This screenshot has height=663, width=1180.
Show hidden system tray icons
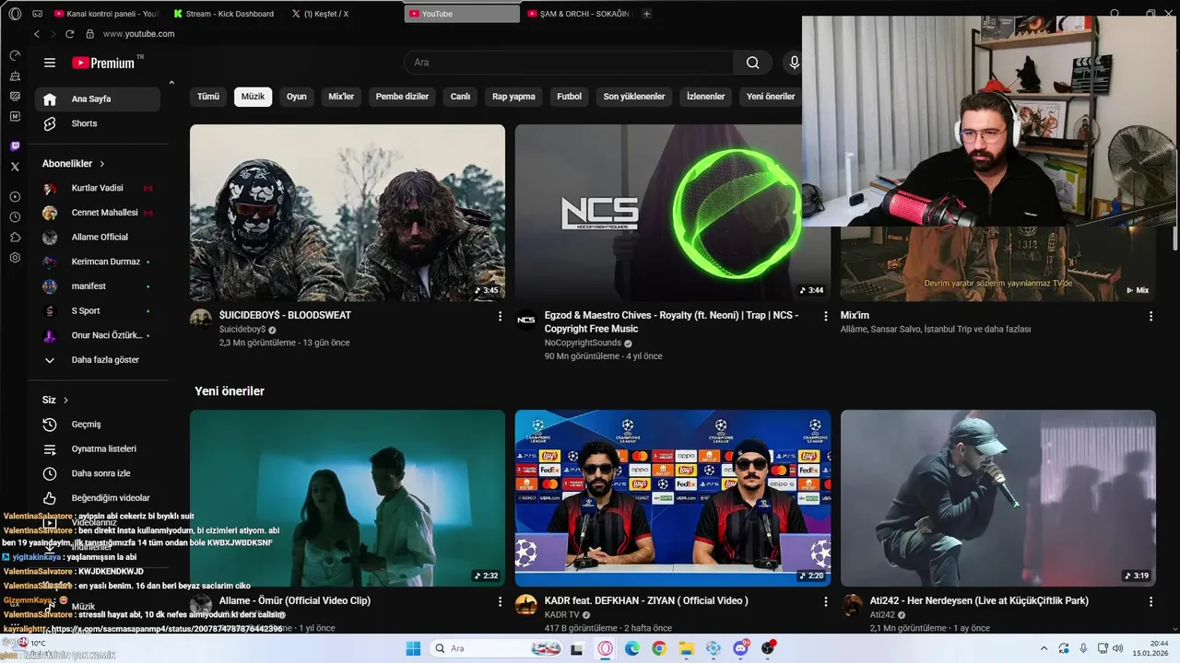pyautogui.click(x=1044, y=648)
